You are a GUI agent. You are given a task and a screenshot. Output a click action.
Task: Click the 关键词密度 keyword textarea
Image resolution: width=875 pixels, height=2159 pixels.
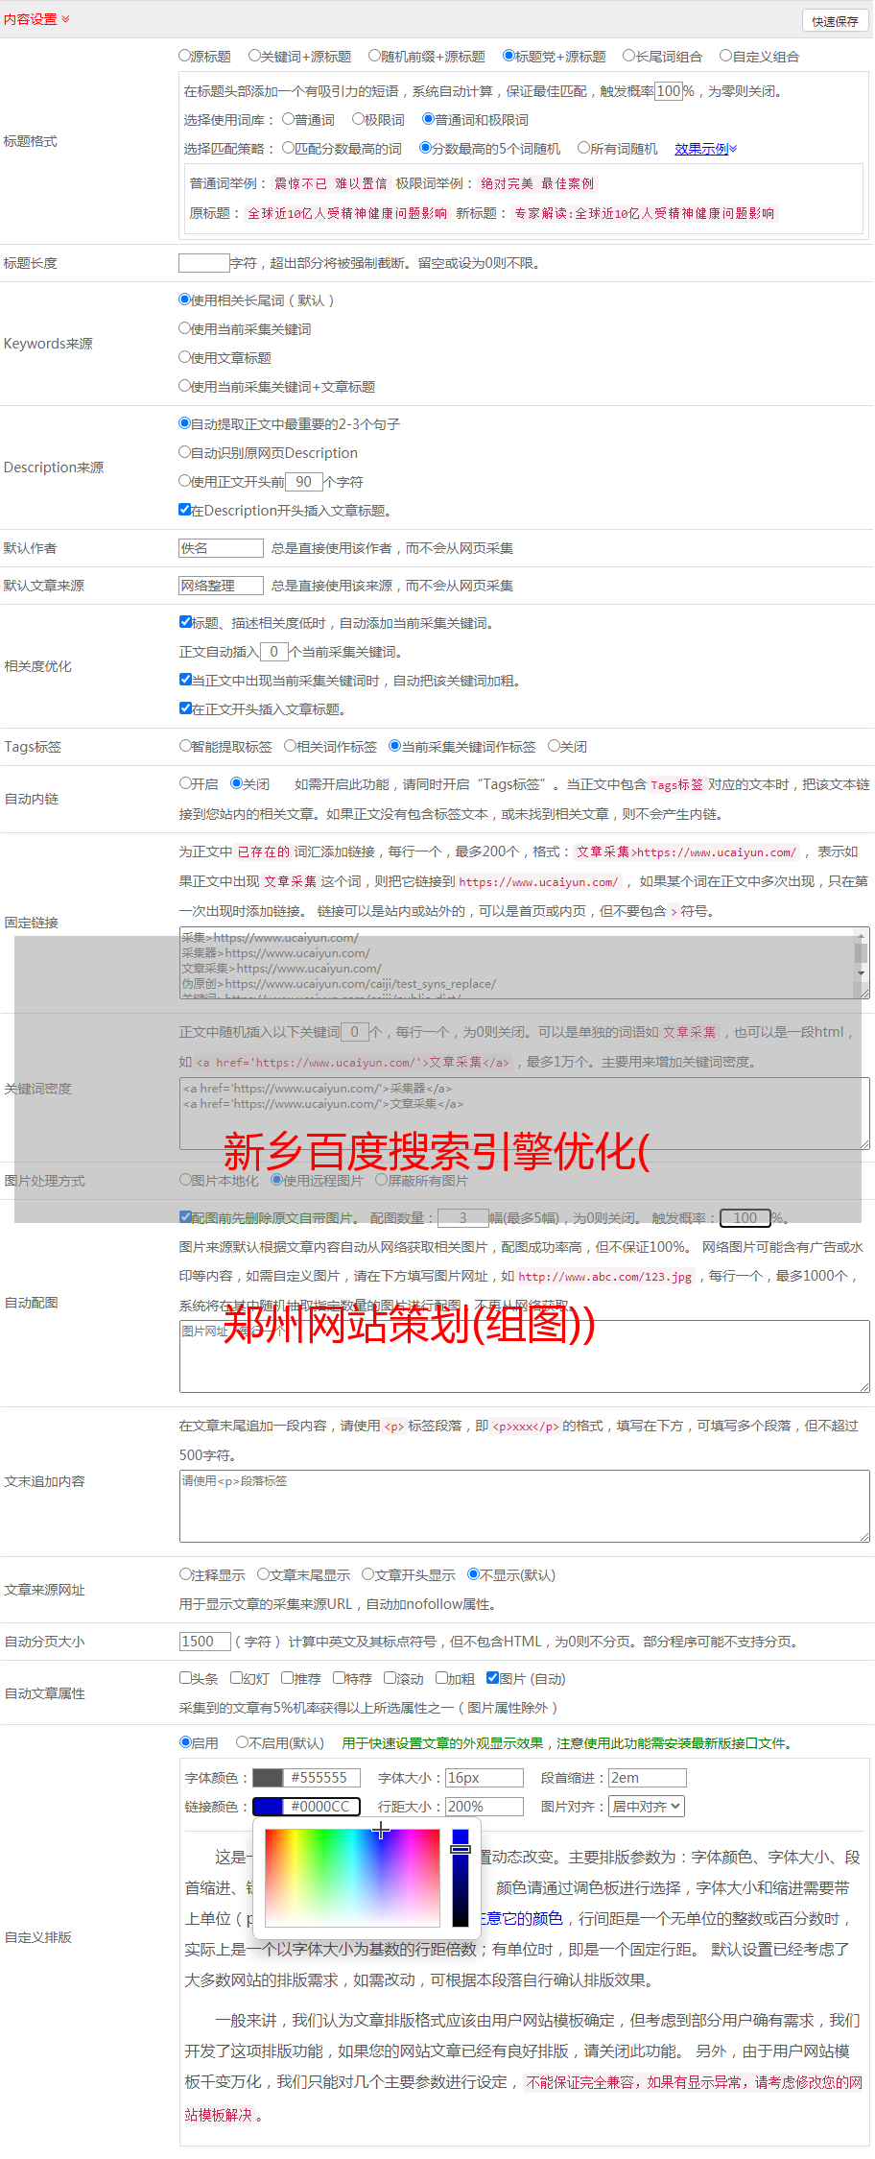[x=525, y=1114]
